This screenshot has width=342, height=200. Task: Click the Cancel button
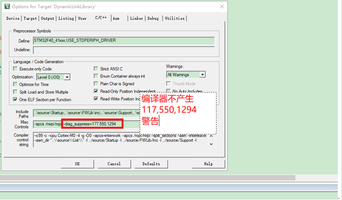(114, 164)
